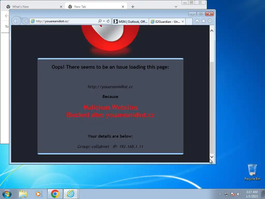Minimize the Chrome window
This screenshot has height=199, width=265.
coord(185,2)
